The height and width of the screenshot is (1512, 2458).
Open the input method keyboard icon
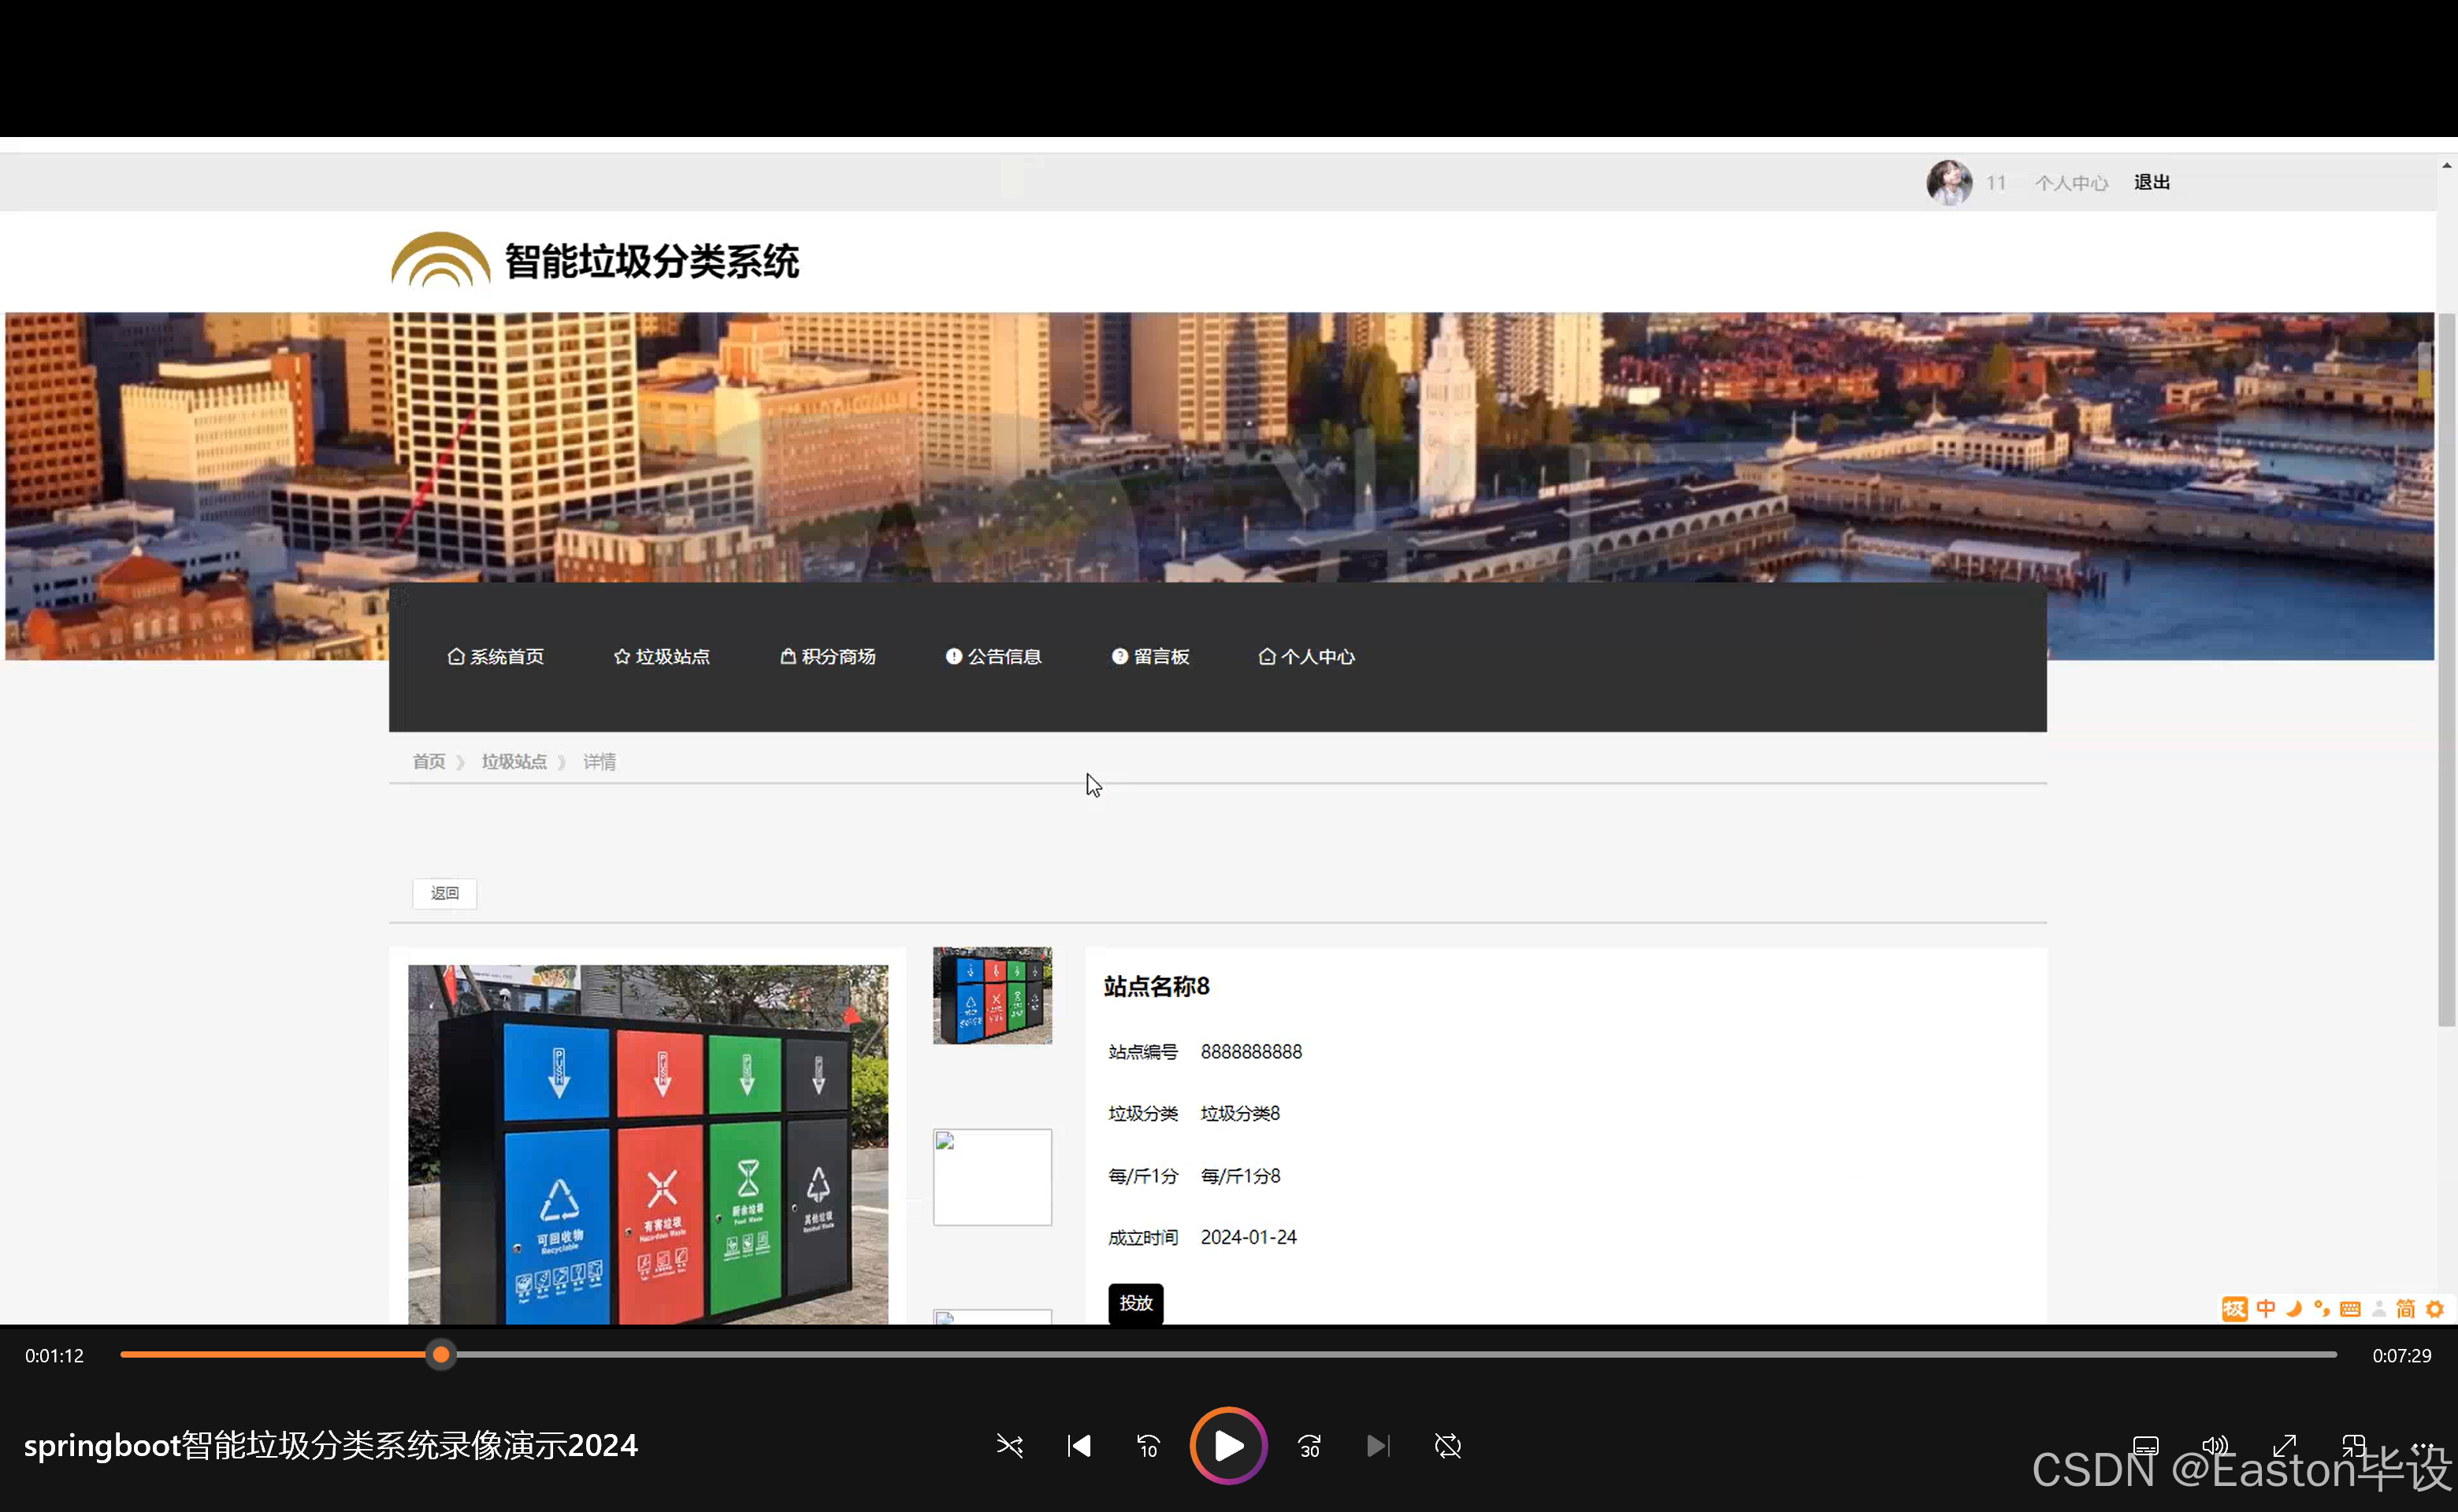point(2352,1308)
